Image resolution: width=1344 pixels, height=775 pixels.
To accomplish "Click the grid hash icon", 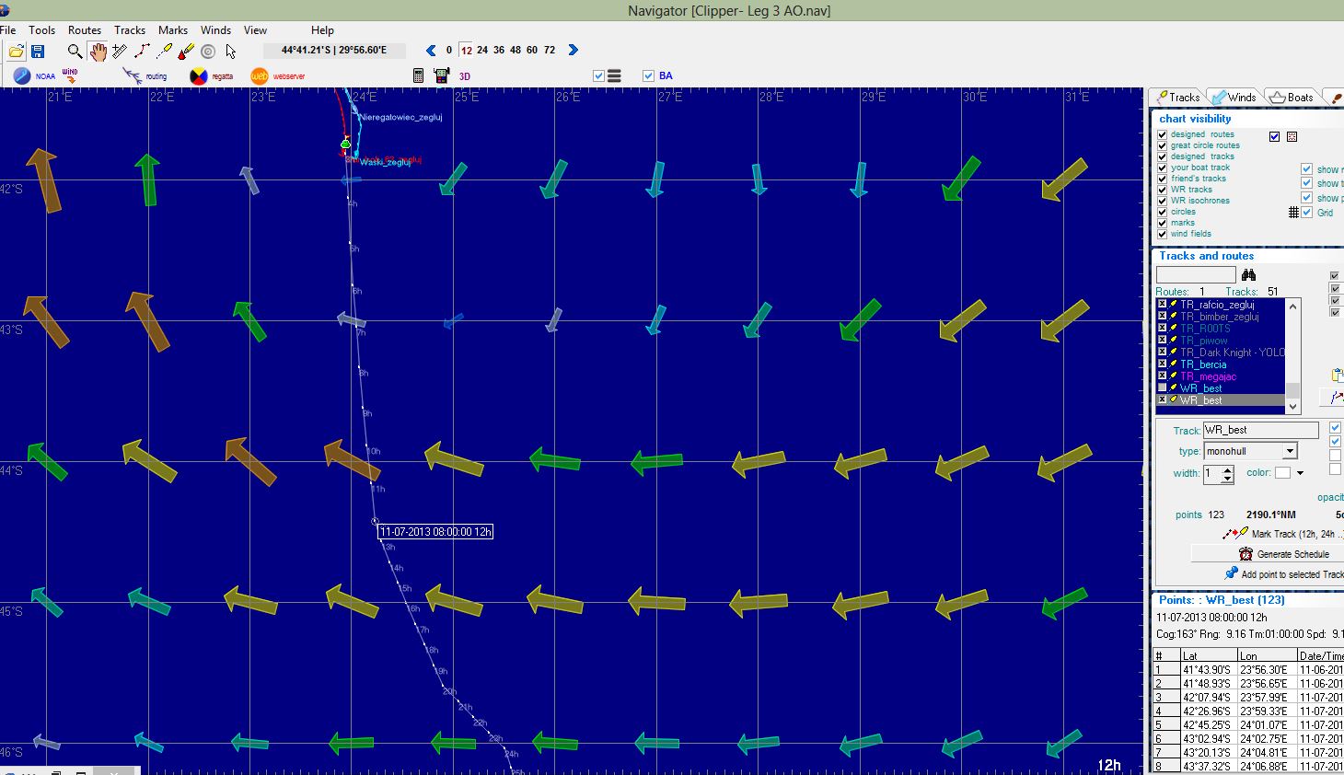I will [1293, 213].
